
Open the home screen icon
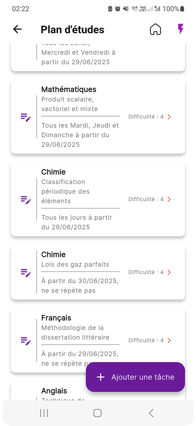(x=155, y=29)
